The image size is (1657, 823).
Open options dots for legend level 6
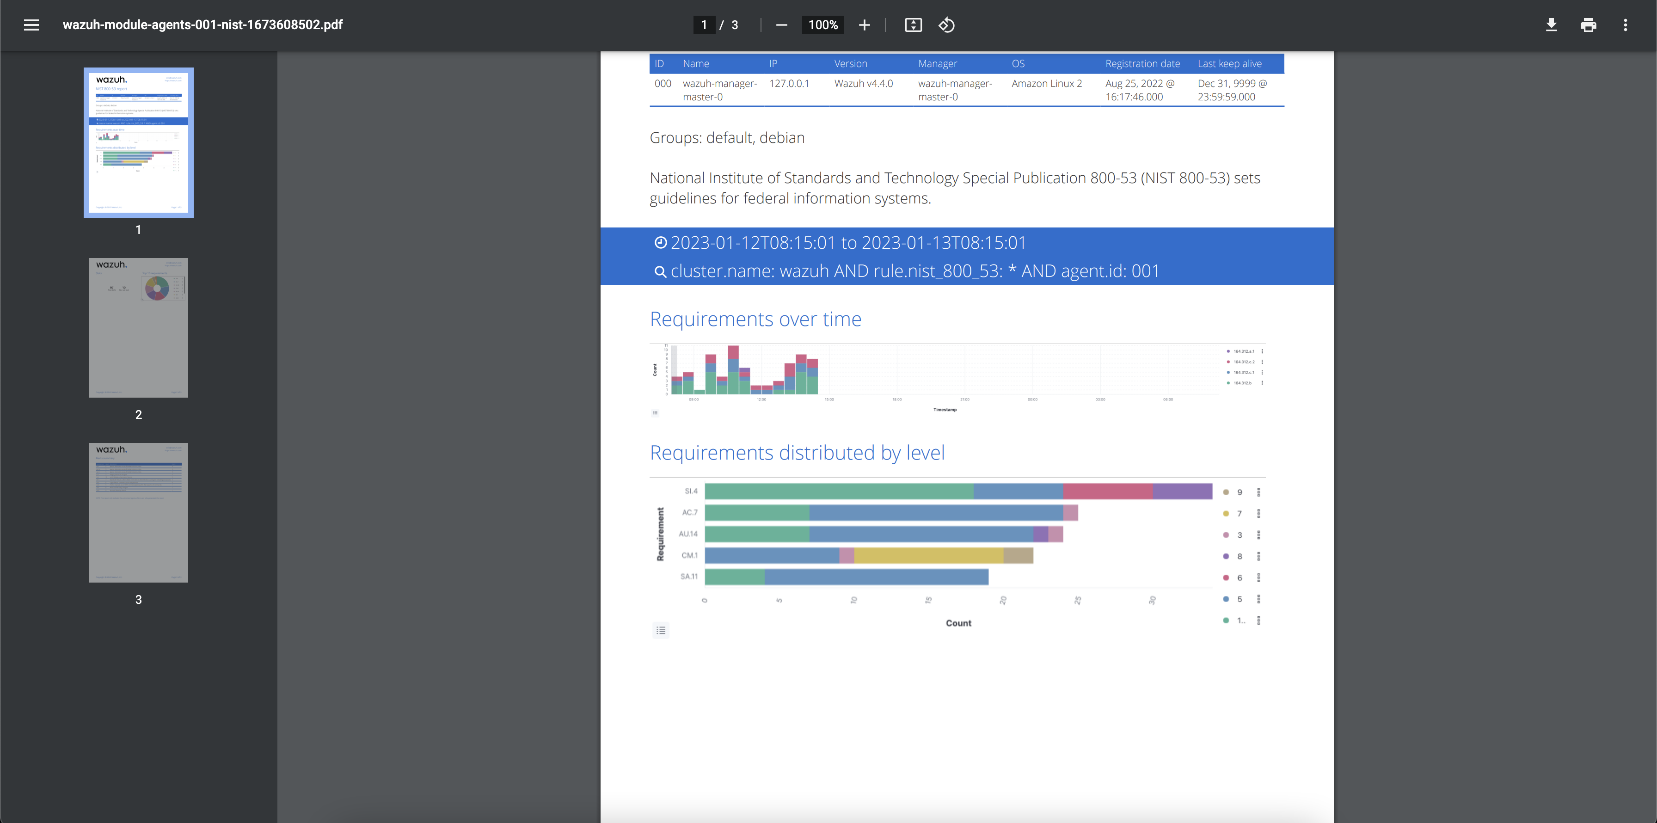click(1259, 577)
